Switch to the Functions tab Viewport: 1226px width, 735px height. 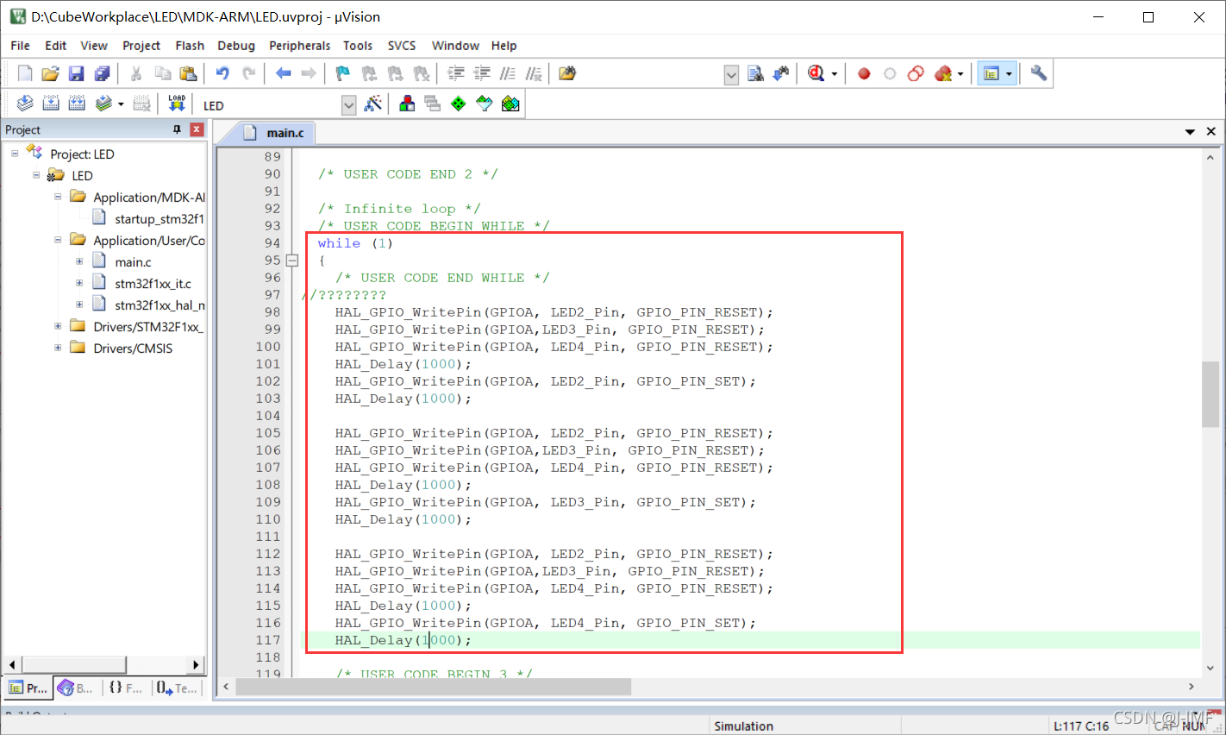(x=126, y=688)
